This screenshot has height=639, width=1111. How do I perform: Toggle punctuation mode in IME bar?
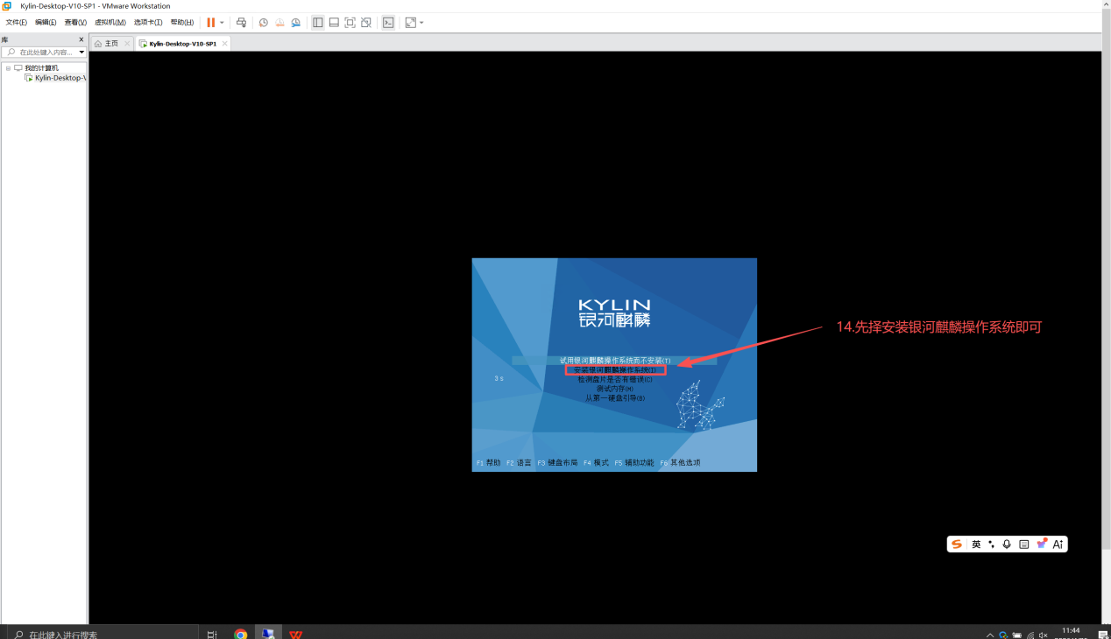point(991,544)
